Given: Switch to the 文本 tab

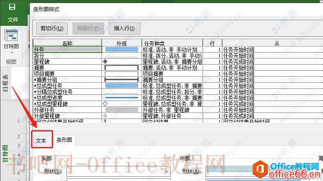Looking at the screenshot, I should click(x=41, y=140).
